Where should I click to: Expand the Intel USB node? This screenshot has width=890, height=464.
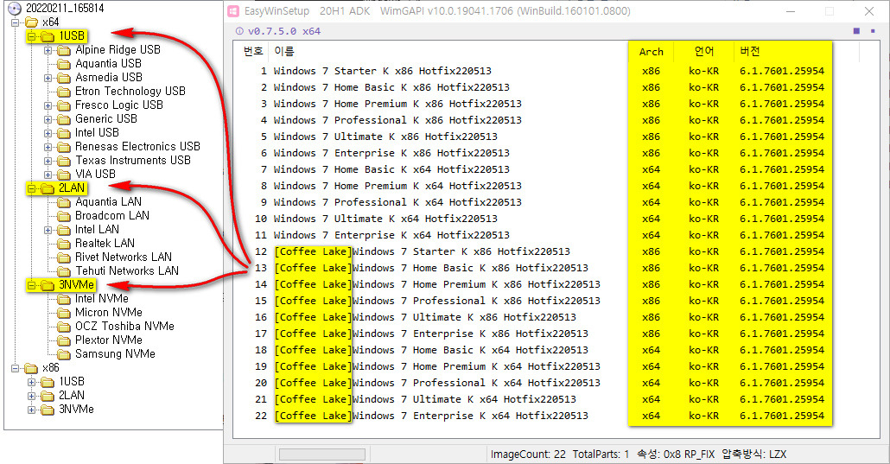(48, 133)
